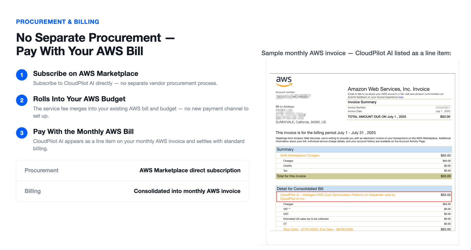Viewport: 471px width, 250px height.
Task: Click the 'VAT **' row label
Action: click(287, 209)
